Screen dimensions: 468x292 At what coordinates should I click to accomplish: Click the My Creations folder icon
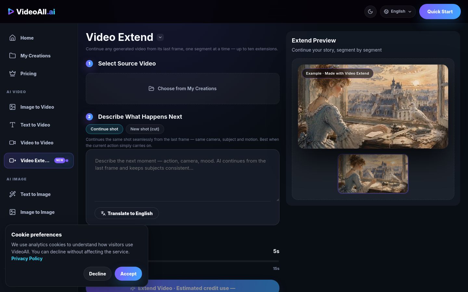(x=13, y=56)
